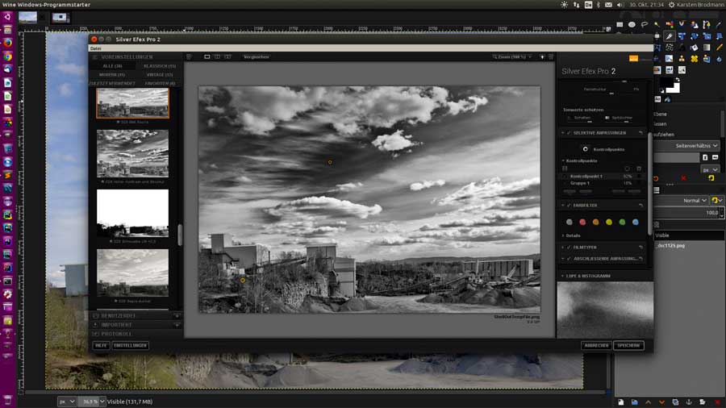
Task: Click the control point on the sky
Action: 330,162
